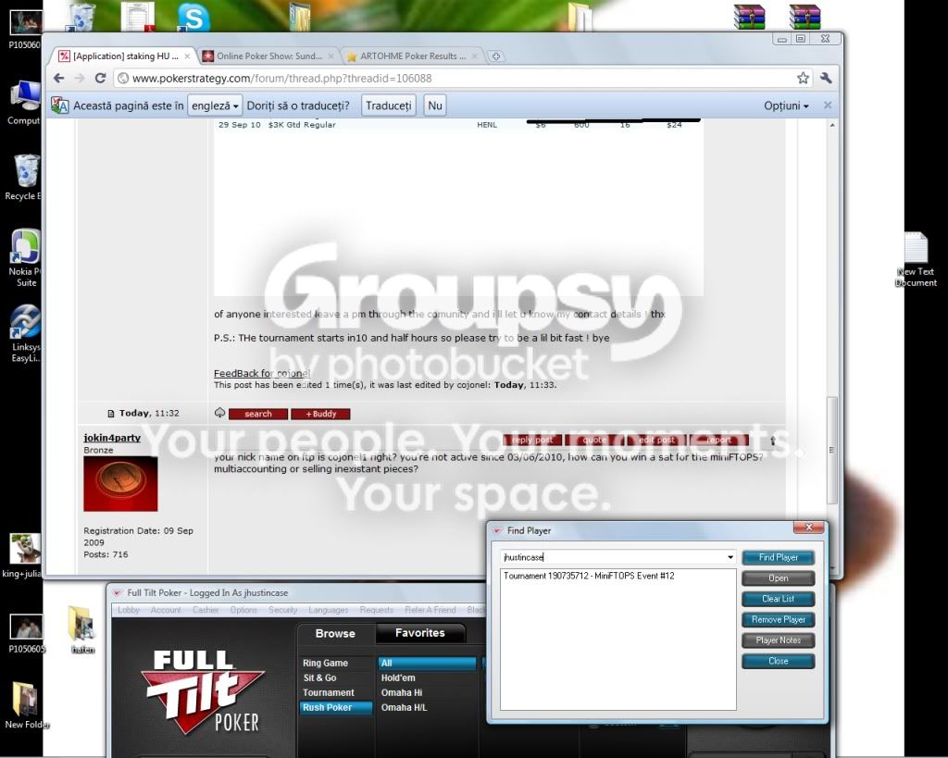Image resolution: width=948 pixels, height=758 pixels.
Task: Open 'jokin4party' user profile link
Action: point(112,438)
